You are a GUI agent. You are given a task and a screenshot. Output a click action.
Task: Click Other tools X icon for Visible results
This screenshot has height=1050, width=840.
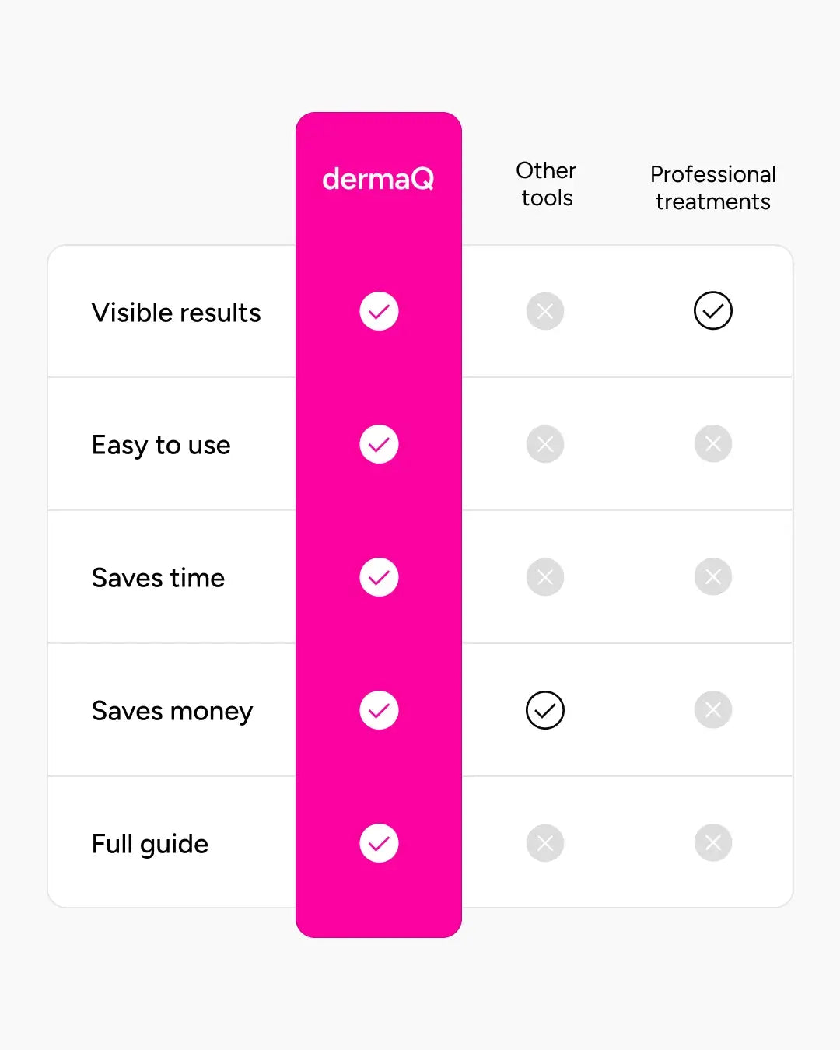click(545, 311)
